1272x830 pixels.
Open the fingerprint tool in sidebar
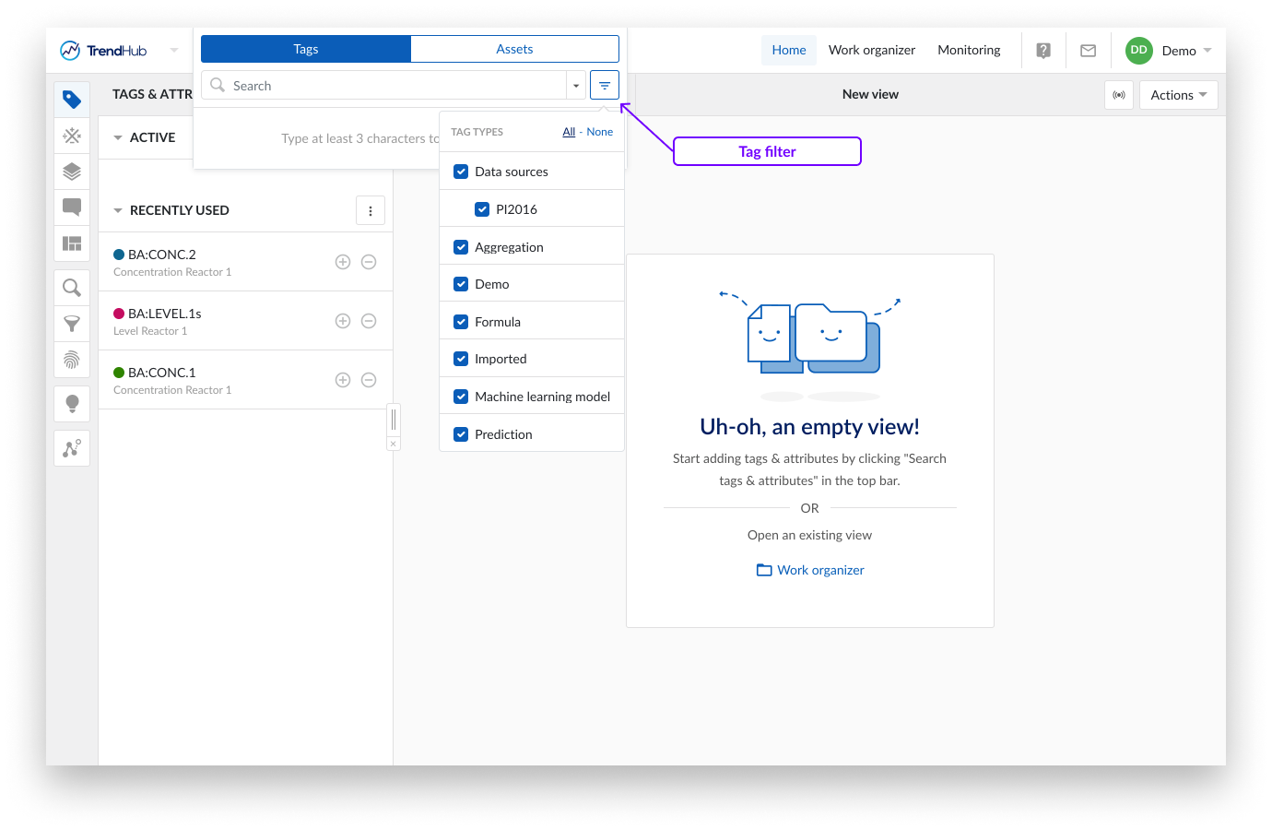pyautogui.click(x=72, y=360)
